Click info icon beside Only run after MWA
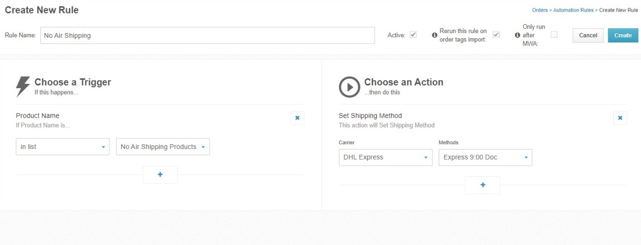The width and height of the screenshot is (641, 245). (x=518, y=35)
